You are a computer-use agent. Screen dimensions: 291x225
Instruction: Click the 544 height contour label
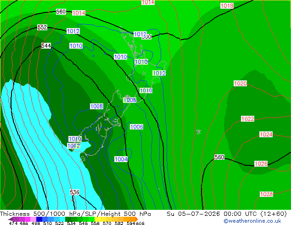tap(46, 45)
